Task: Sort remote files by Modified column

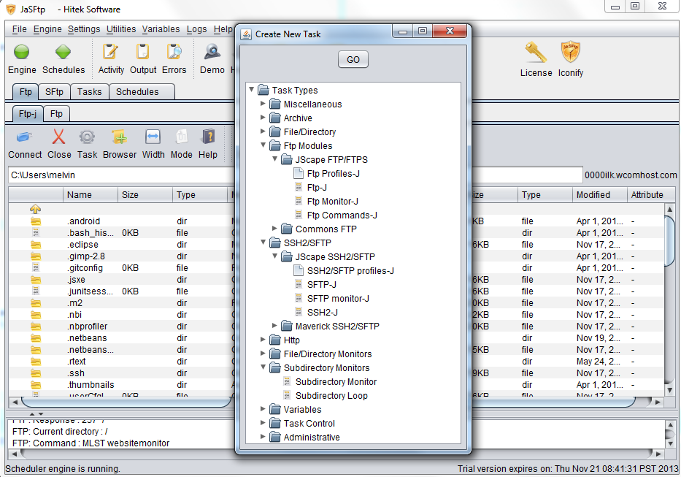Action: click(x=600, y=195)
